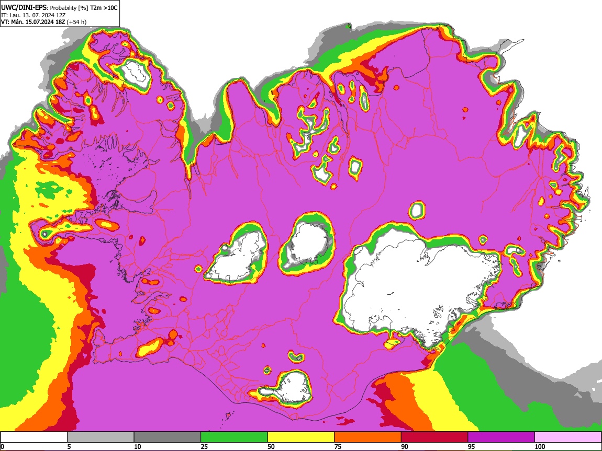Click the white 0-5% legend swatch
Image resolution: width=602 pixels, height=451 pixels.
[34, 437]
